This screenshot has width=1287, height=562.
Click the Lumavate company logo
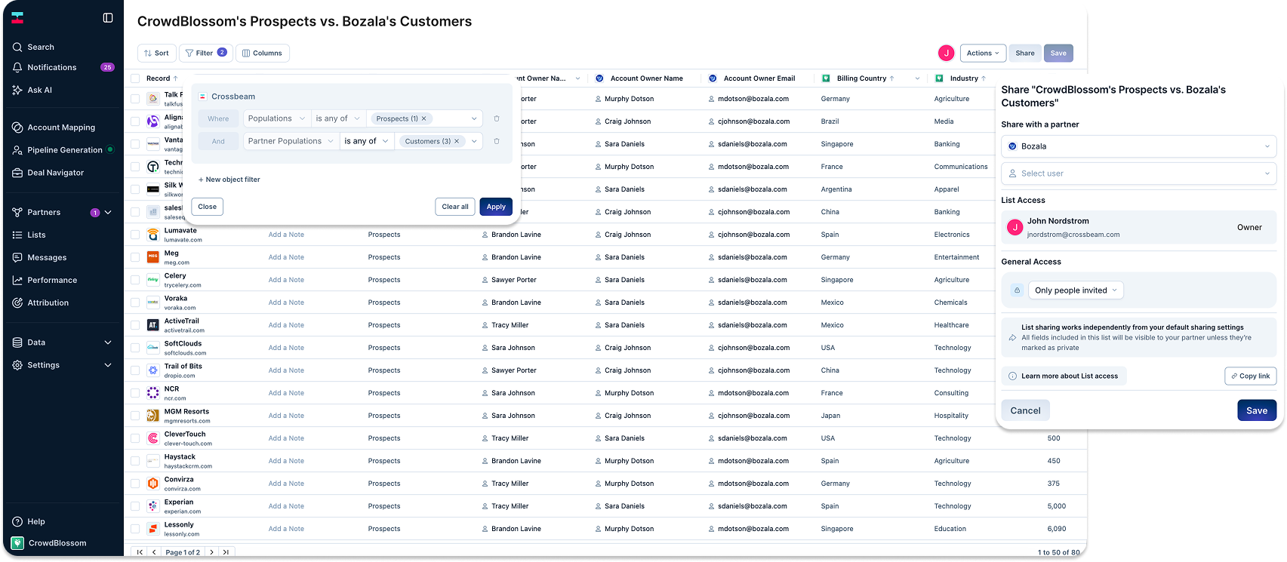click(152, 235)
